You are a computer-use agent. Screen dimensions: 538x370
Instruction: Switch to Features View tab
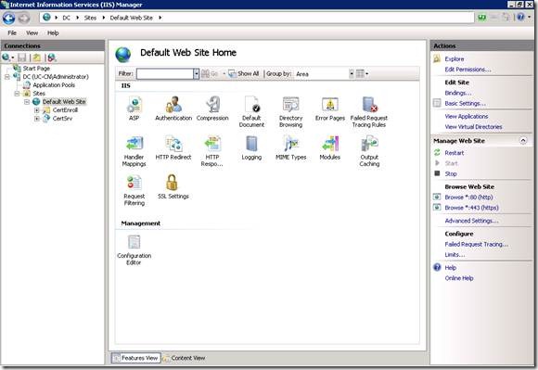tap(135, 358)
